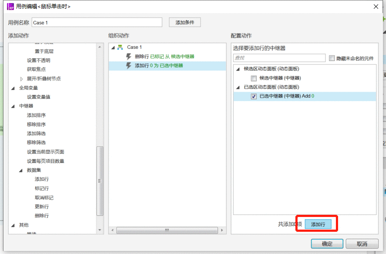Click the action list vertical scrollbar thumb
Image resolution: width=386 pixels, height=254 pixels.
100,181
